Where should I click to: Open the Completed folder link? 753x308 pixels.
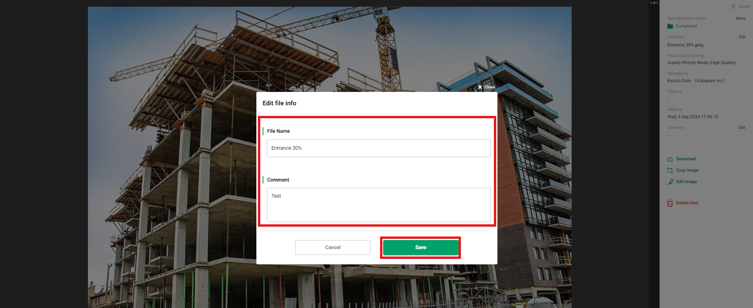tap(686, 26)
